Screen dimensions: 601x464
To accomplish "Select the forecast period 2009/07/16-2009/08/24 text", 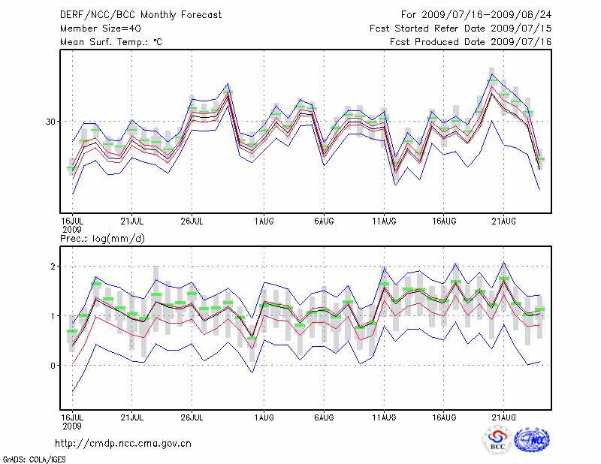I will (x=476, y=15).
